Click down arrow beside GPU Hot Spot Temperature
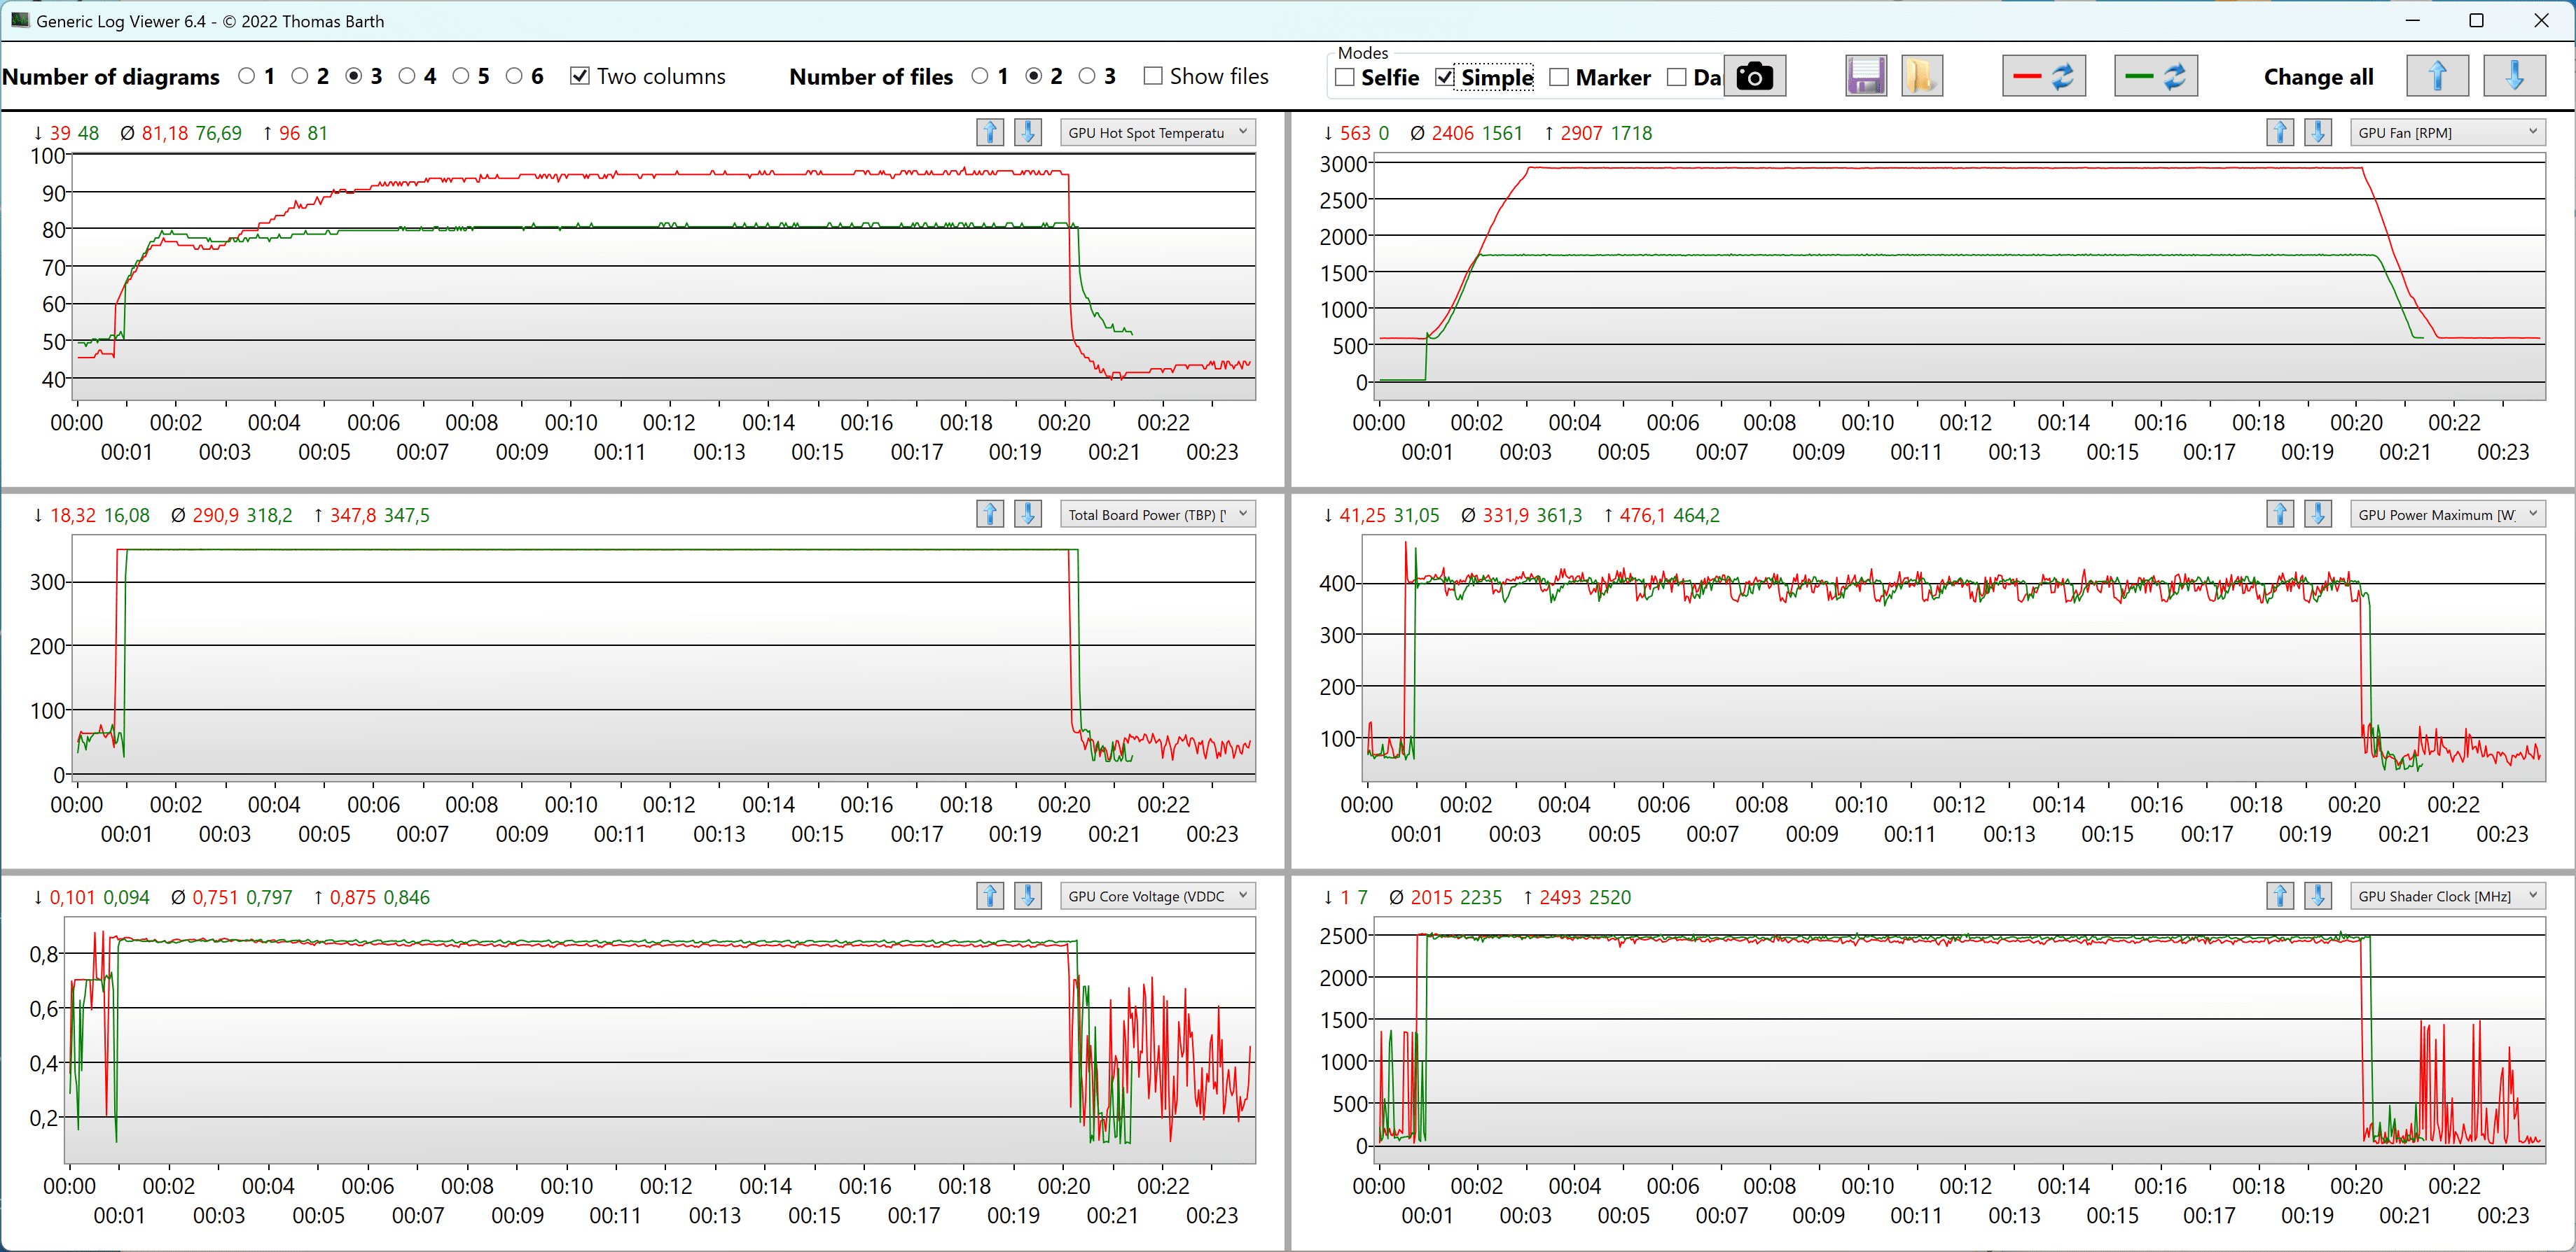Viewport: 2576px width, 1252px height. pos(1027,132)
